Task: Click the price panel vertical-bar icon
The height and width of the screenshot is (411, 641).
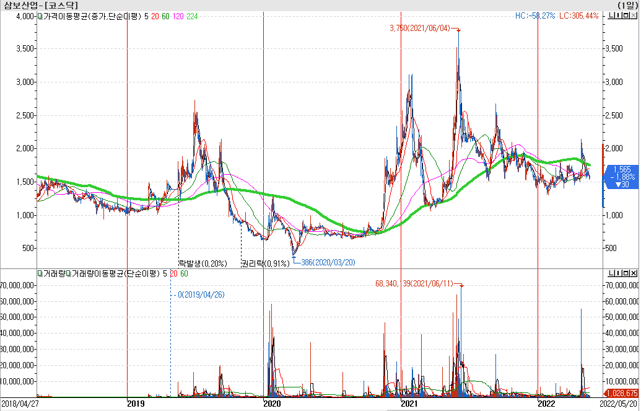Action: [619, 16]
